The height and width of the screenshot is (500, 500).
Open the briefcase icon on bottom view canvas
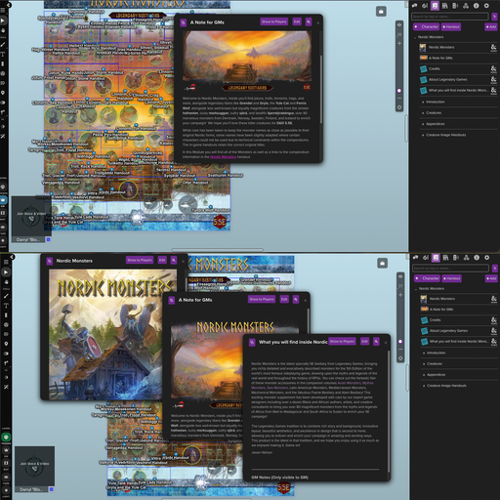point(382,263)
